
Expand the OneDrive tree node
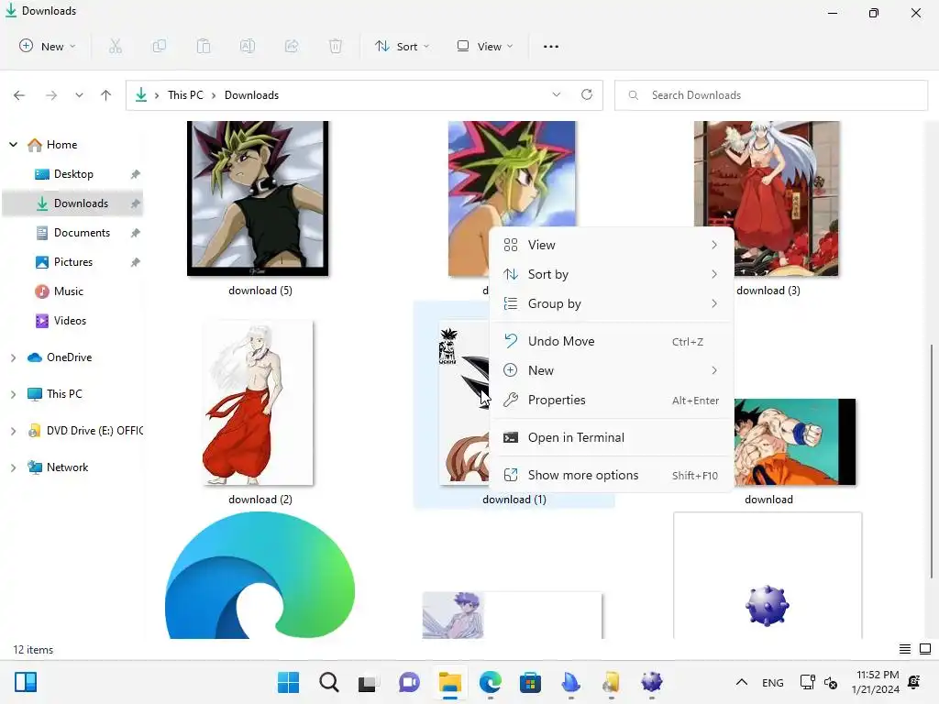tap(13, 357)
